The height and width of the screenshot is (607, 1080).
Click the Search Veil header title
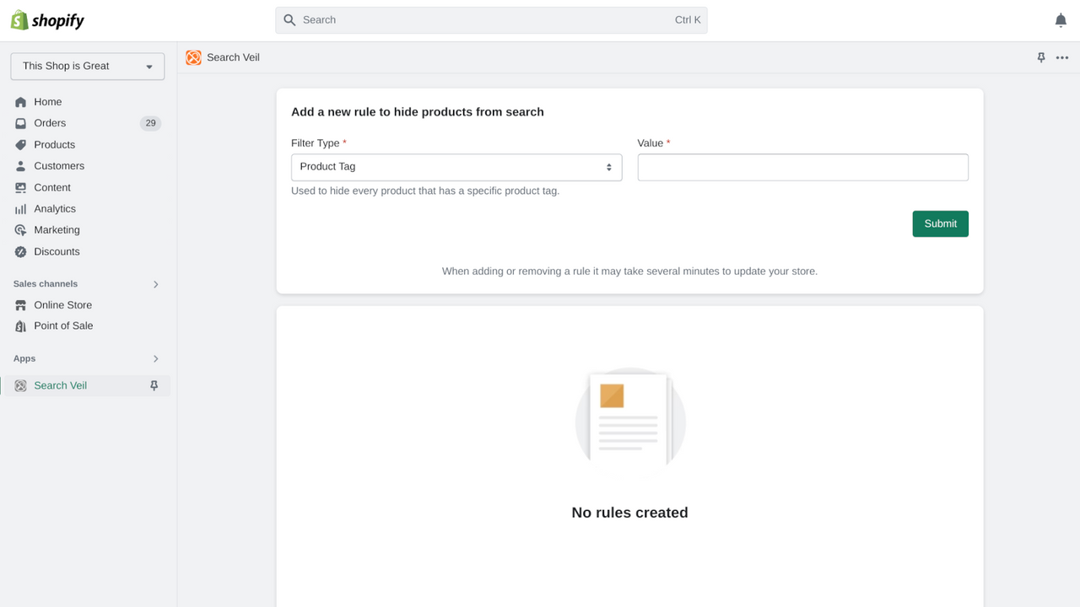click(233, 57)
